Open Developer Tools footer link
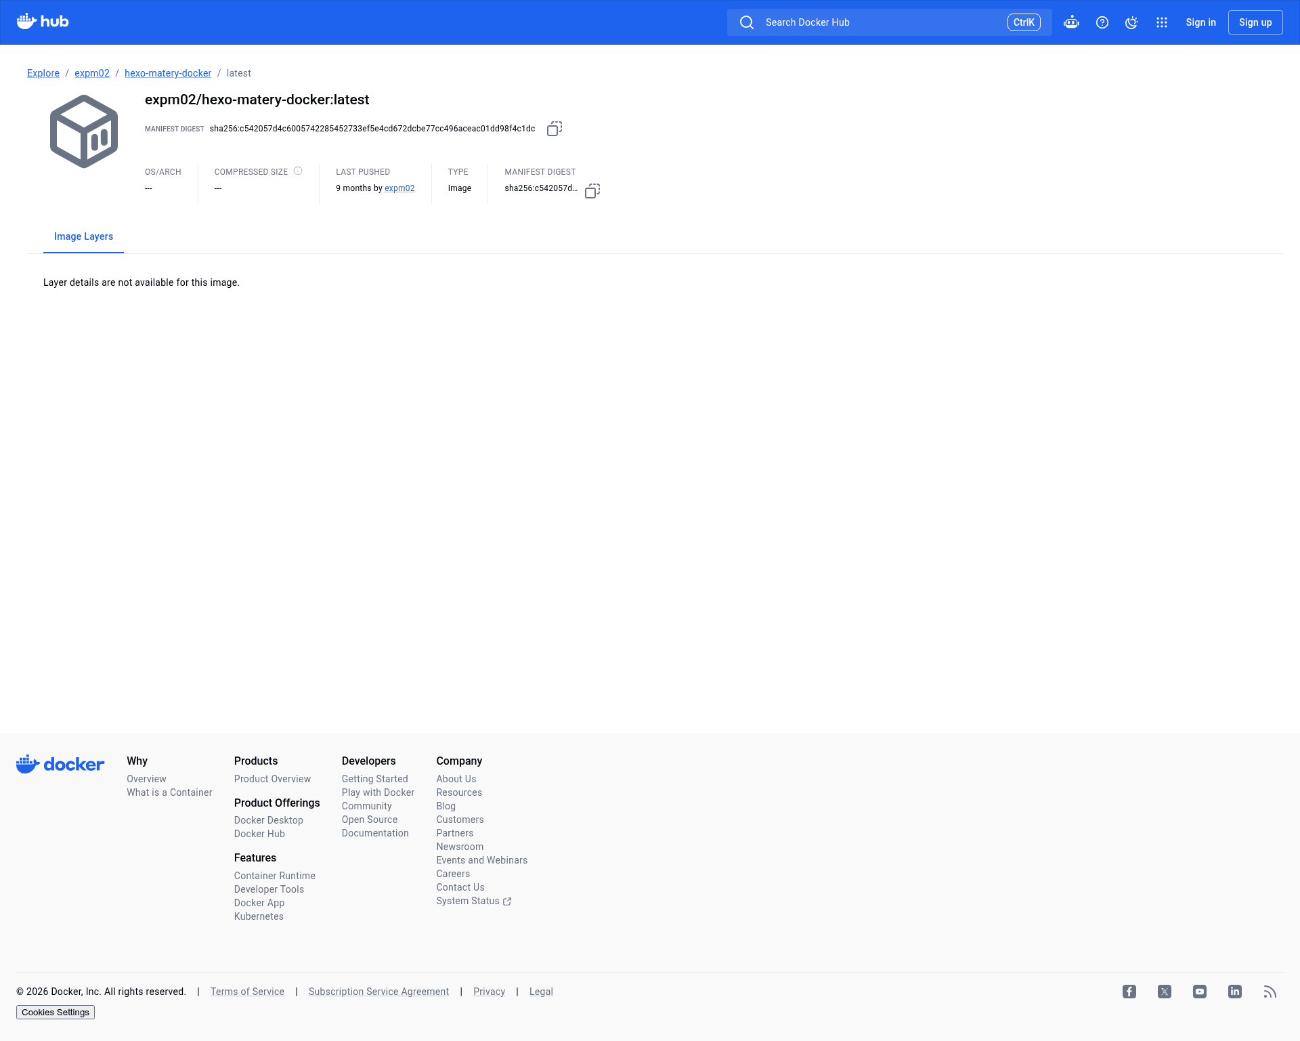Screen dimensions: 1300x1041 (269, 889)
